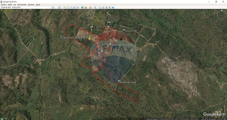
Task: Click the Sublim EcoLodge label
Action: coord(131,31)
